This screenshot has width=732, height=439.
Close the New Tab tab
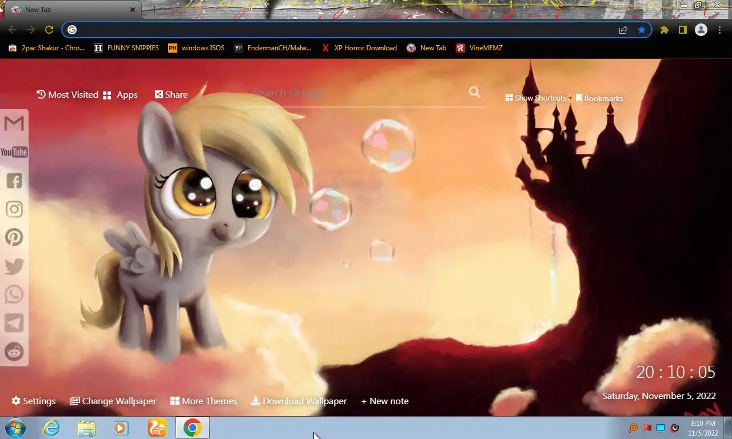[133, 10]
